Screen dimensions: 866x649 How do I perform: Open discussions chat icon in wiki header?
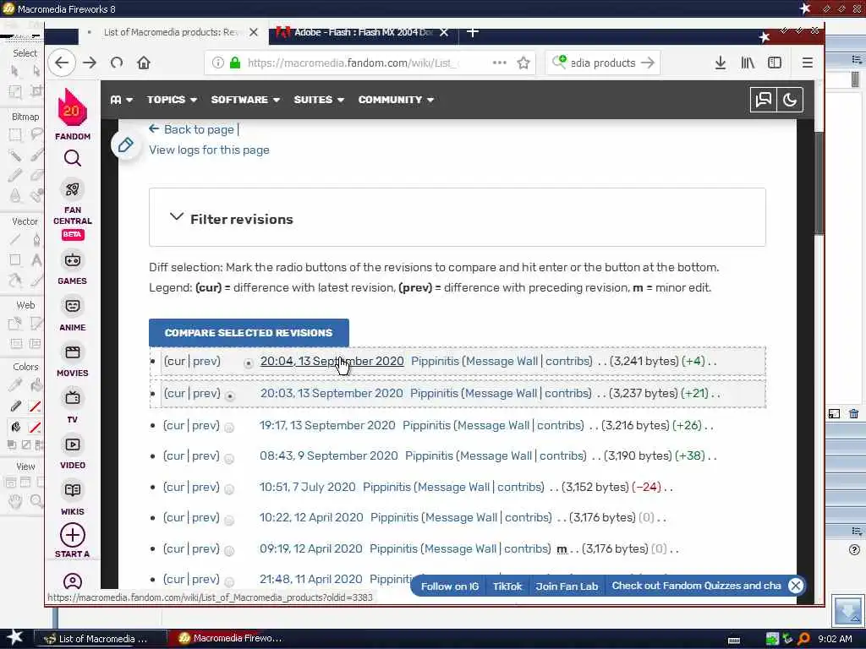coord(764,100)
